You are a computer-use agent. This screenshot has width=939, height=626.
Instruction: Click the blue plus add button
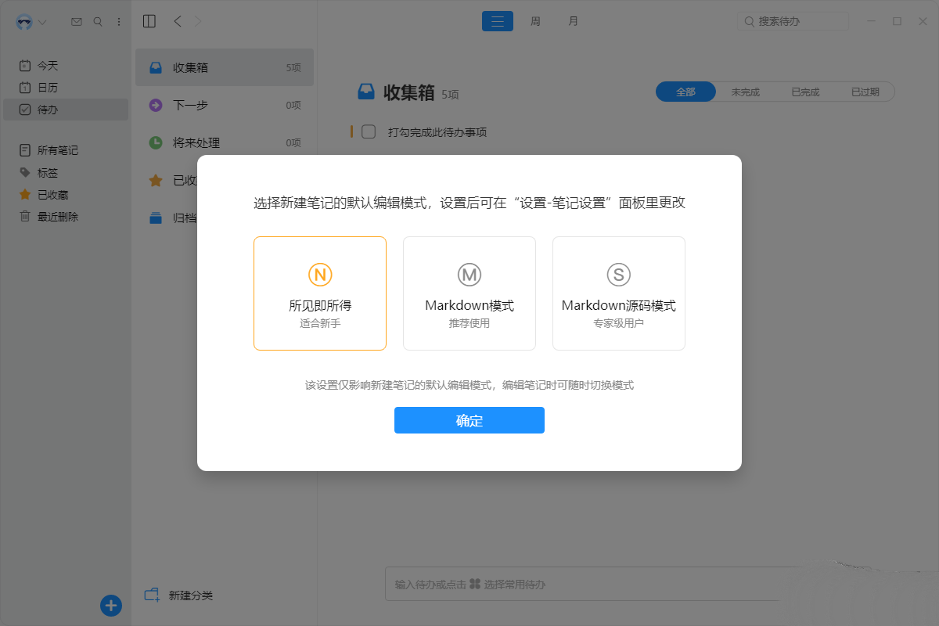111,605
